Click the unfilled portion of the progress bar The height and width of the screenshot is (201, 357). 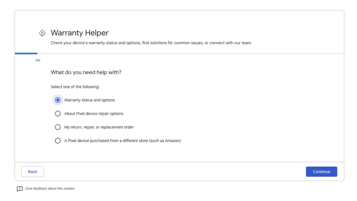tap(191, 53)
